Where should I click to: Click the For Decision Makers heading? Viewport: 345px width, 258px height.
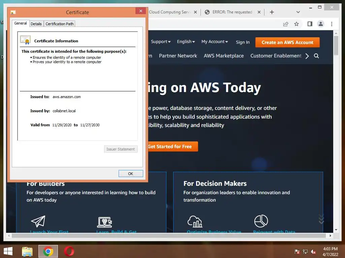215,183
